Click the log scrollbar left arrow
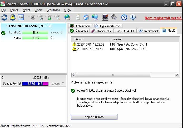Image resolution: width=183 pixels, height=128 pixels. 73,75
